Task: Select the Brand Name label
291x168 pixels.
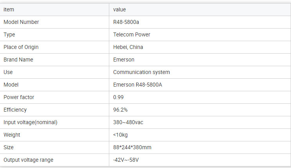Action: pos(18,60)
